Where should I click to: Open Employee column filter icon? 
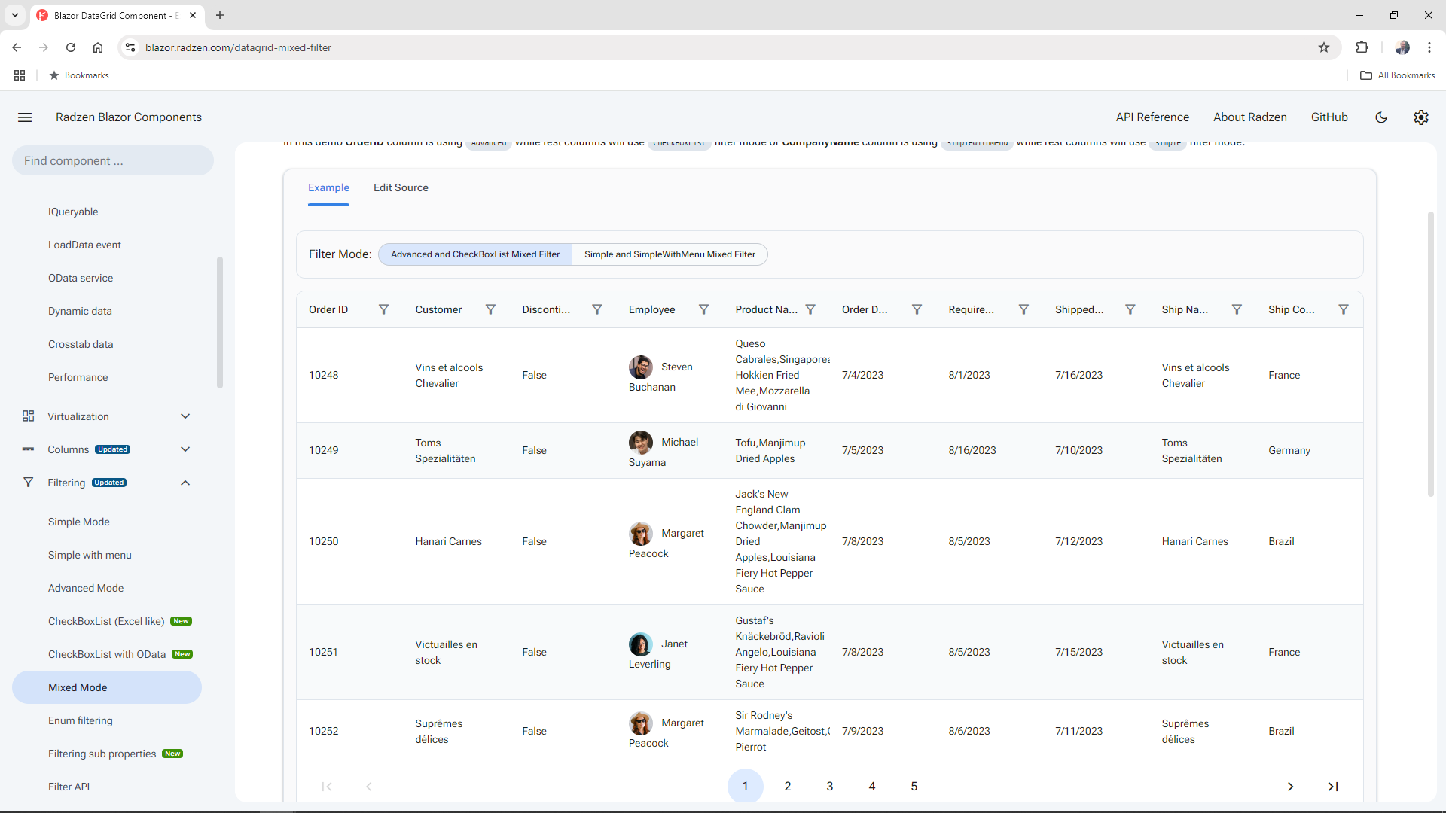pos(703,309)
